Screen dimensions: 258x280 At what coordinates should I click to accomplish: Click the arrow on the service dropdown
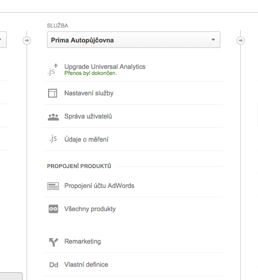click(x=213, y=40)
